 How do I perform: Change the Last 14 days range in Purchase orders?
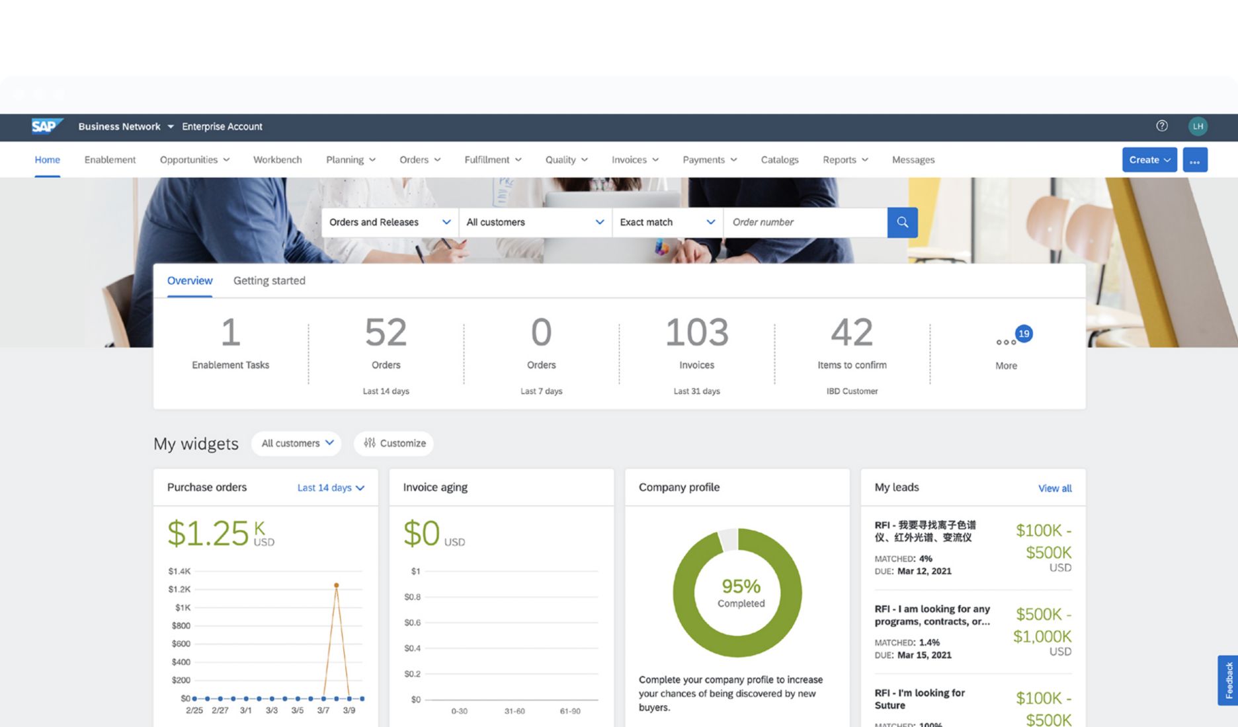coord(329,487)
